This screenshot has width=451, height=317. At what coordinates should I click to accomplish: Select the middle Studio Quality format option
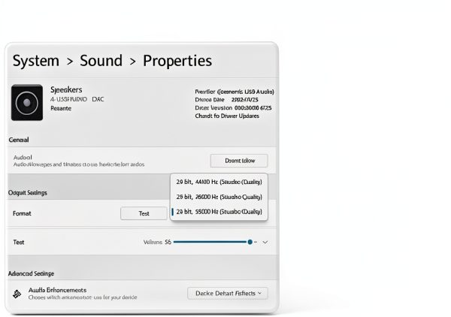(x=219, y=197)
